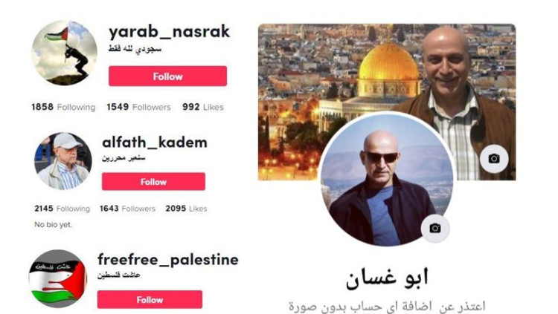View alfath_kadem's 2145 Following list
Image resolution: width=558 pixels, height=314 pixels.
[x=62, y=209]
